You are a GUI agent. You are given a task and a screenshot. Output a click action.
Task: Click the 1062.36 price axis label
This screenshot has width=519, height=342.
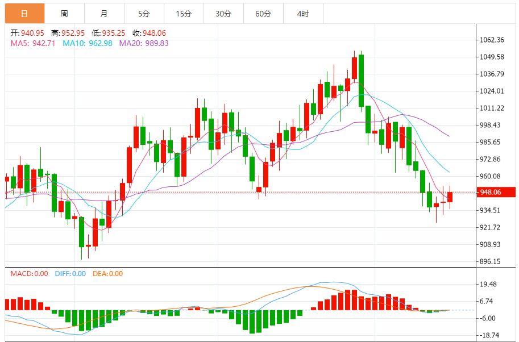tap(492, 40)
